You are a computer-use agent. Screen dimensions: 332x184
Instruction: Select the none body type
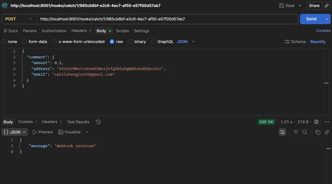(x=4, y=42)
